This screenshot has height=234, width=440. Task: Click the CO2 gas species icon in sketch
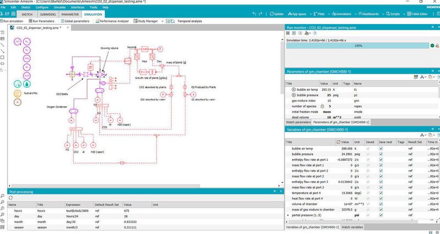[x=27, y=59]
